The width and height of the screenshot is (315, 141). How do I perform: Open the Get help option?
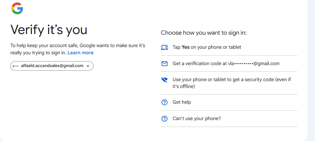(x=229, y=102)
